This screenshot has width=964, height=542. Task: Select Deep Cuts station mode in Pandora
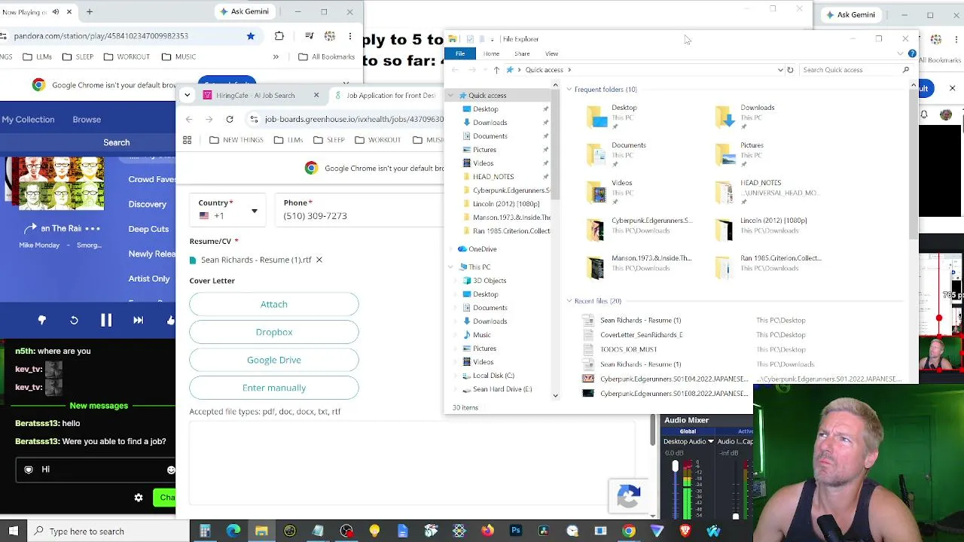[148, 229]
